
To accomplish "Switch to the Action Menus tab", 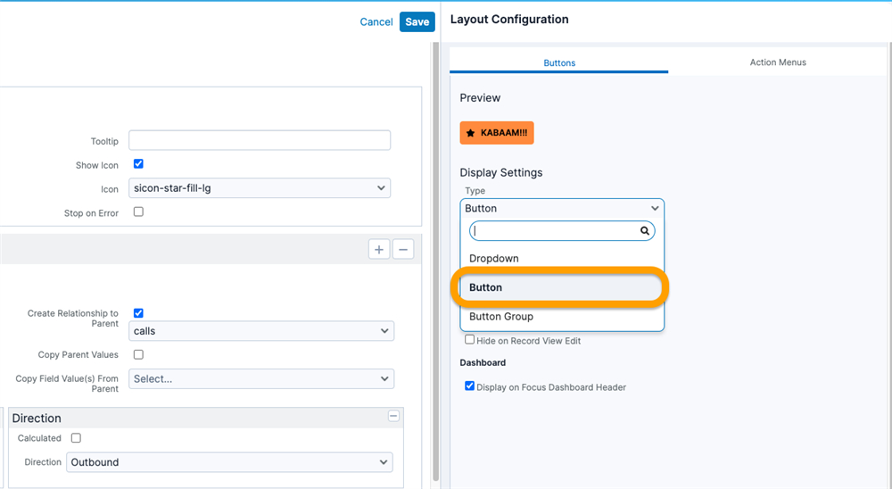I will [778, 62].
